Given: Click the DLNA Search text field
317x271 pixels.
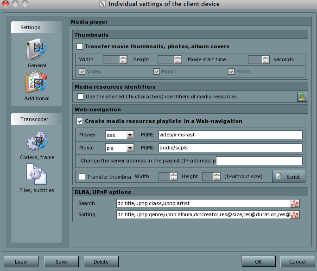Looking at the screenshot, I should coord(203,204).
